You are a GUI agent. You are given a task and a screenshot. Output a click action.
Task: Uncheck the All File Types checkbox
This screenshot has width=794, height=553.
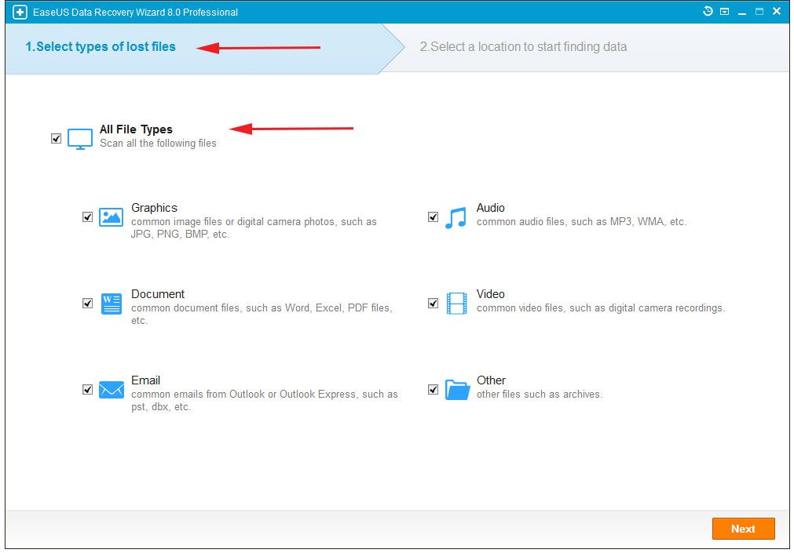pyautogui.click(x=56, y=139)
